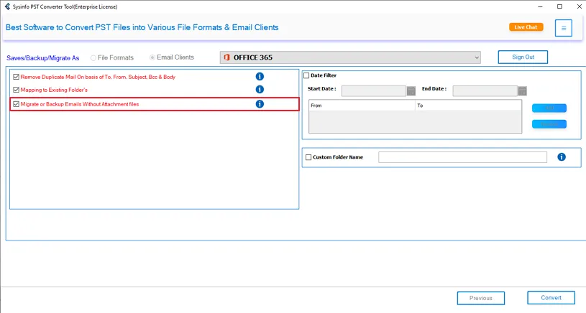This screenshot has width=586, height=313.
Task: Click the Sign Out button
Action: coord(523,57)
